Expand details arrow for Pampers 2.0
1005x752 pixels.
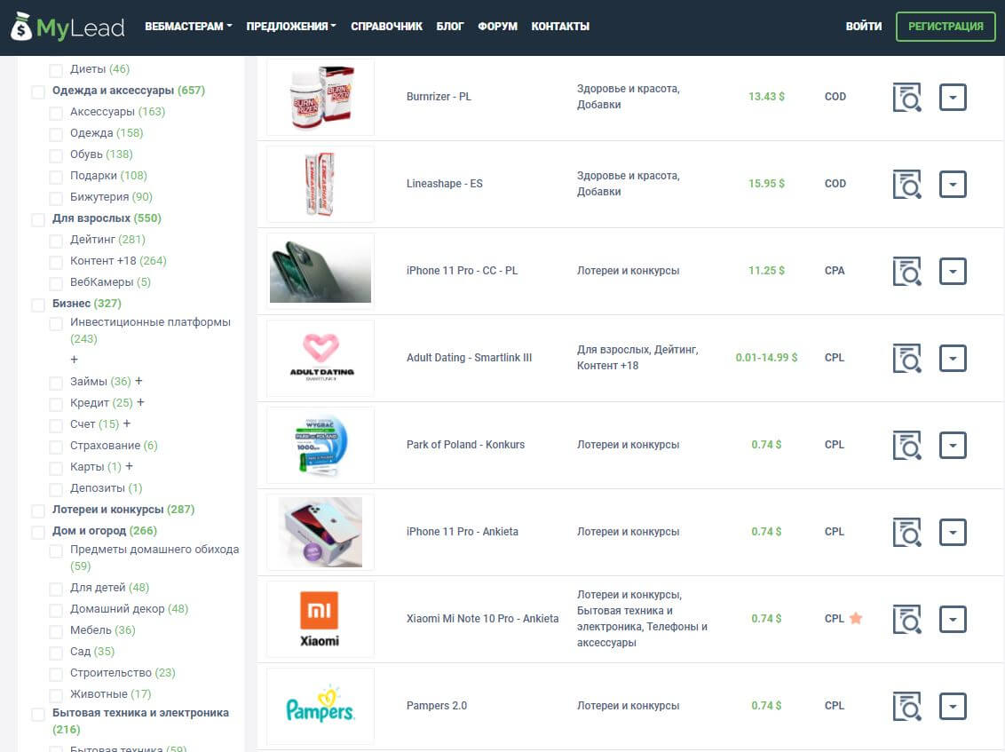[x=953, y=707]
